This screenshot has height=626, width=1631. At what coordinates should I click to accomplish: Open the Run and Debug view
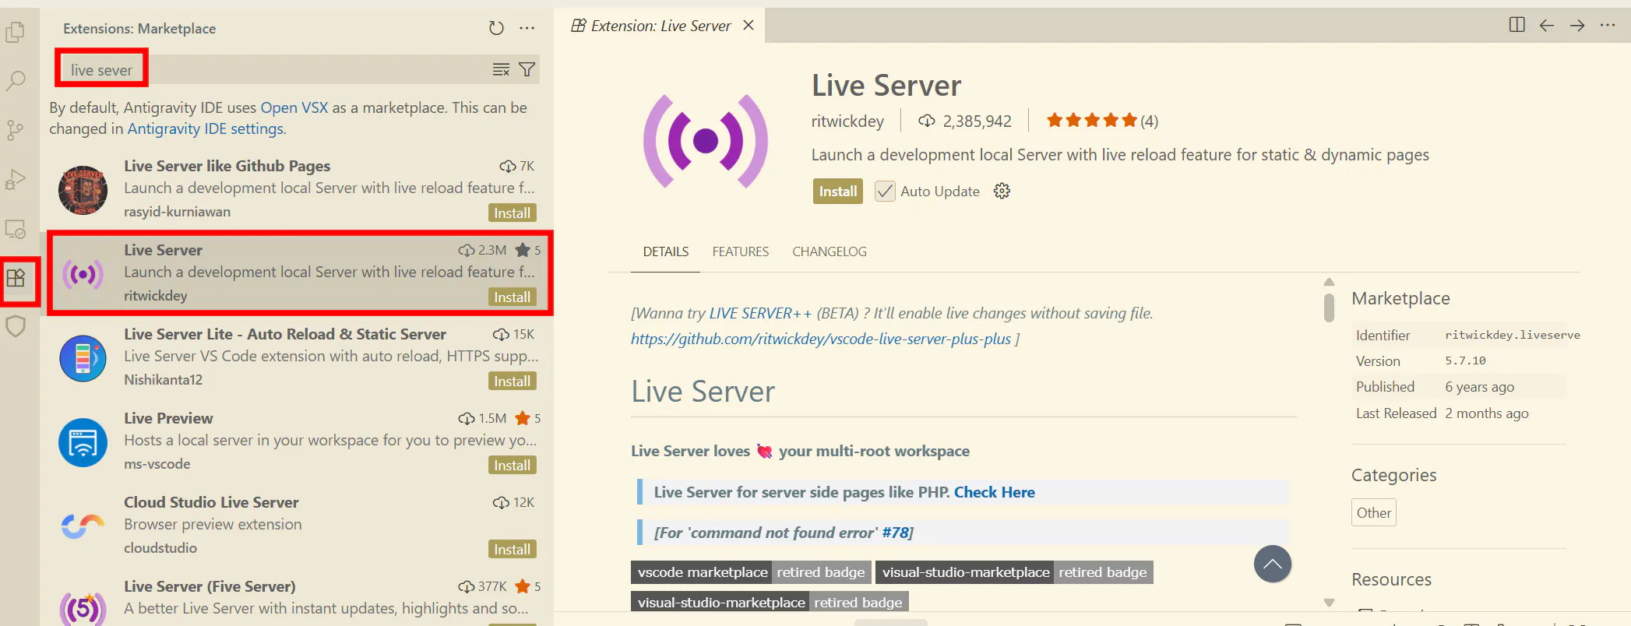tap(16, 180)
